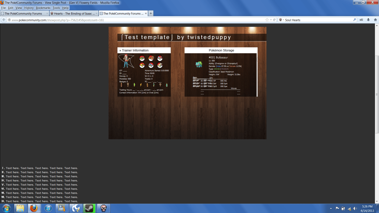Click the bottom-left Pikachu Poké Ball icon
This screenshot has height=213, width=379.
(x=142, y=65)
